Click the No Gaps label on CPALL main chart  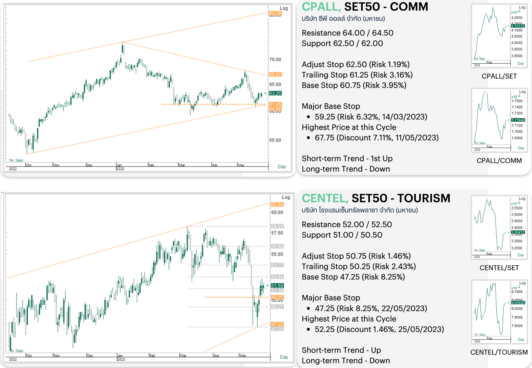pyautogui.click(x=16, y=160)
